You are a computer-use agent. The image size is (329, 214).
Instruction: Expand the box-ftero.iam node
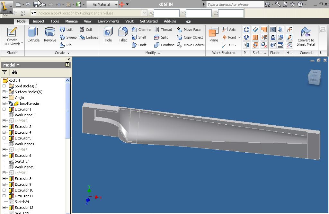(x=4, y=103)
